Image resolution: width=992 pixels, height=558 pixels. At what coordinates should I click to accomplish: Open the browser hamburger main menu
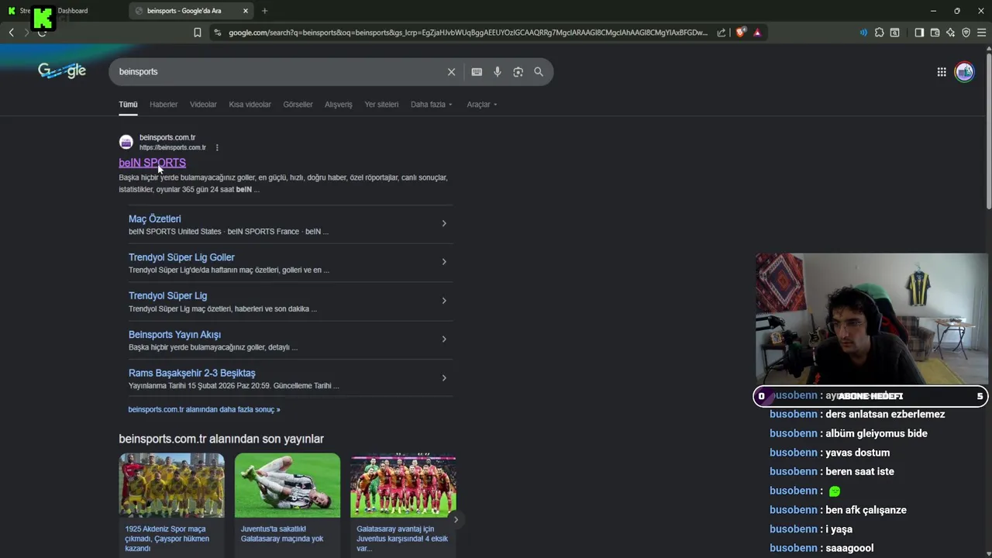click(x=981, y=33)
